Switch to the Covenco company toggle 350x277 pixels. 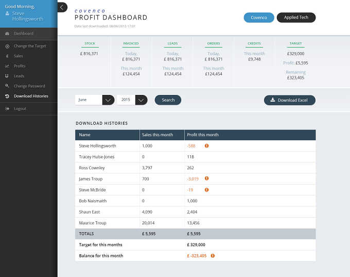point(259,18)
